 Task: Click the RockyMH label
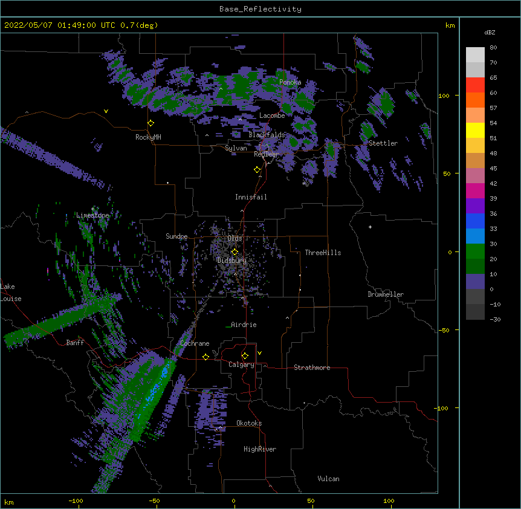click(x=148, y=137)
